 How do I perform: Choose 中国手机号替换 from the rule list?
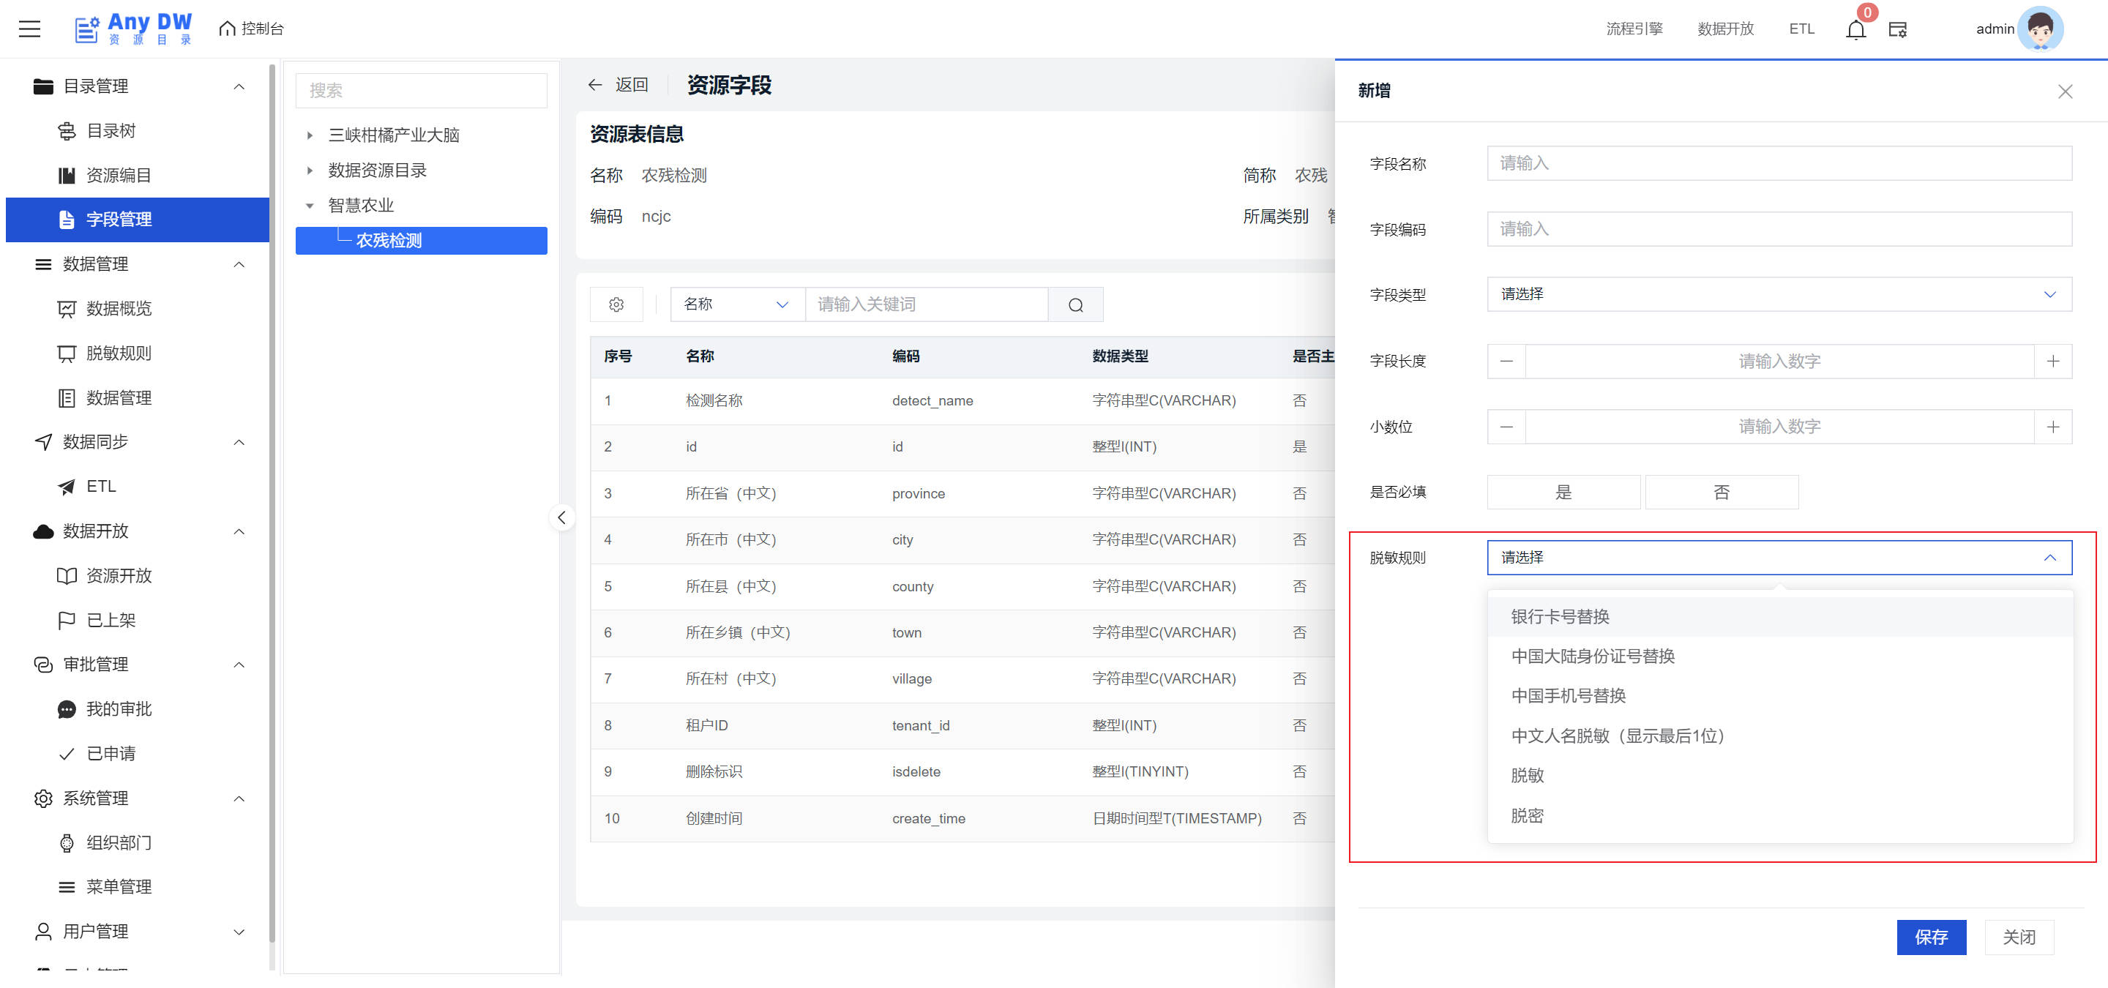(1568, 696)
